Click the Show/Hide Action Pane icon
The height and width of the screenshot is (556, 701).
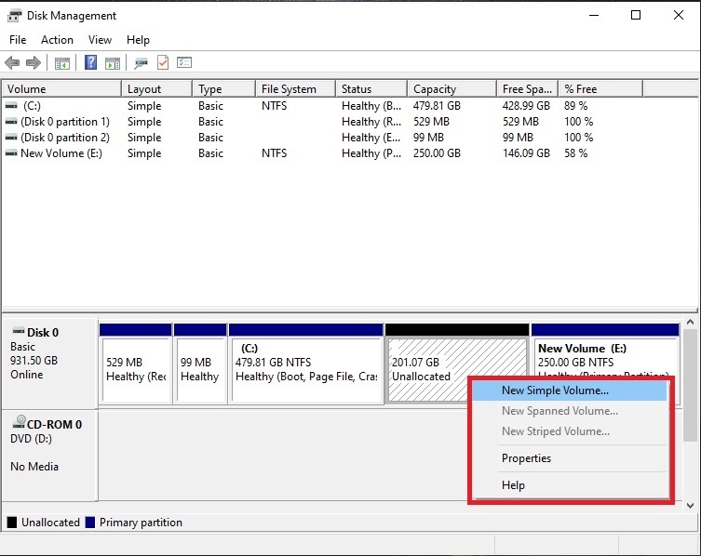point(112,63)
